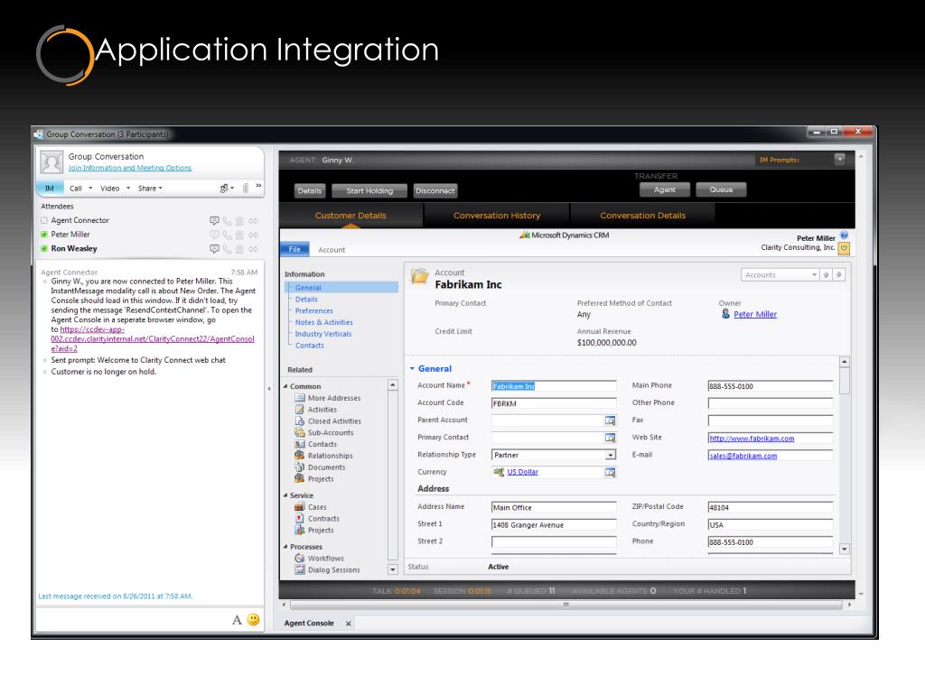Open the File ribbon tab
This screenshot has width=925, height=693.
click(x=294, y=249)
